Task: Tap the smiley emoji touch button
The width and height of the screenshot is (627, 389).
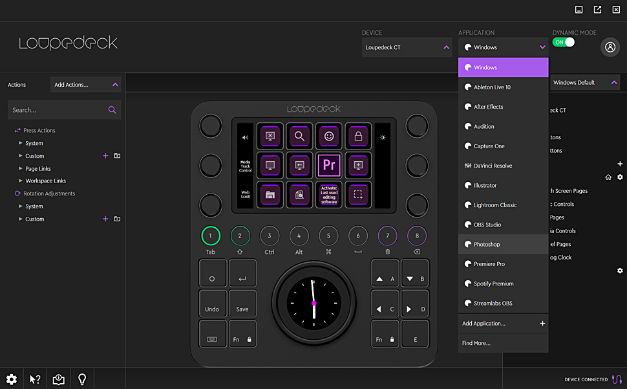Action: coord(329,136)
